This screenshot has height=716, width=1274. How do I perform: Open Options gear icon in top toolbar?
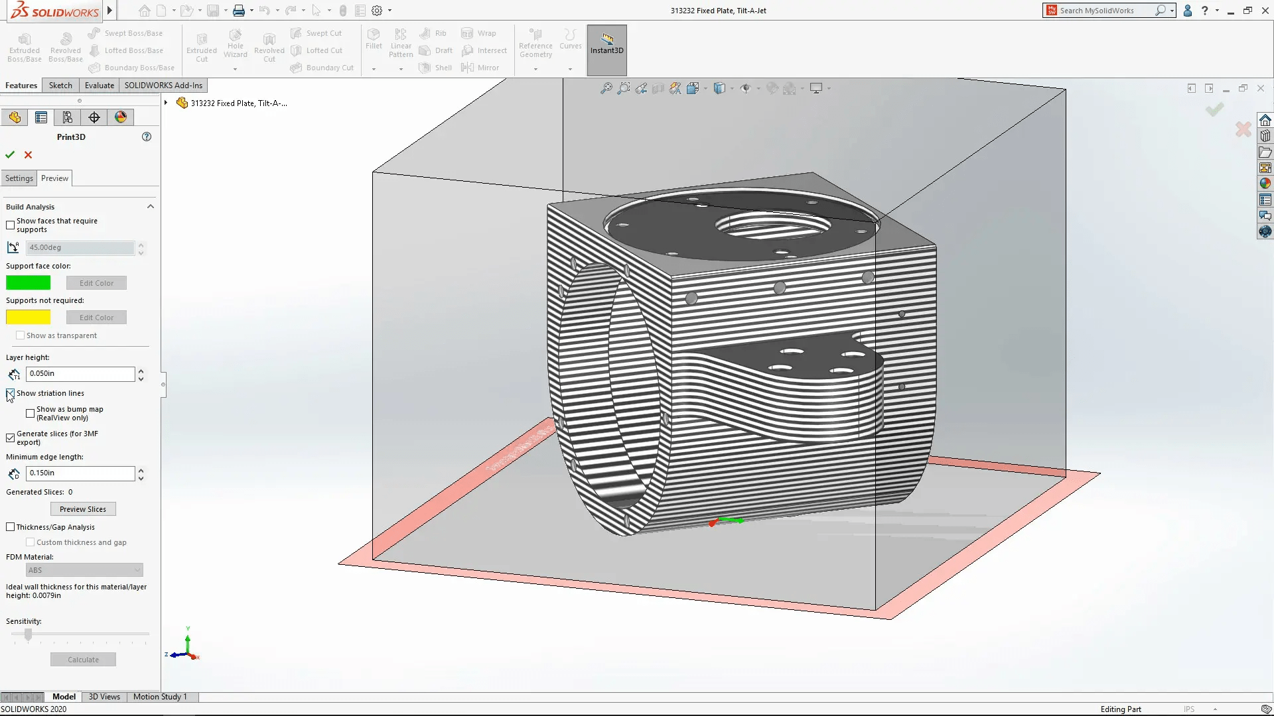[x=377, y=11]
